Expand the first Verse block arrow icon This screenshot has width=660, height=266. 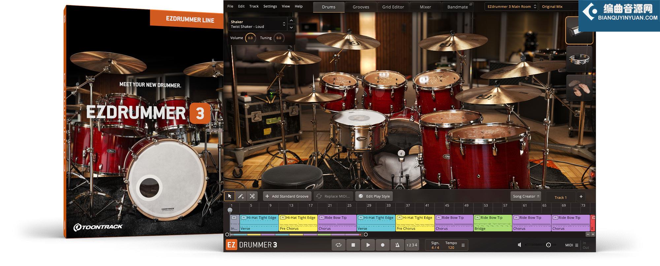[244, 218]
